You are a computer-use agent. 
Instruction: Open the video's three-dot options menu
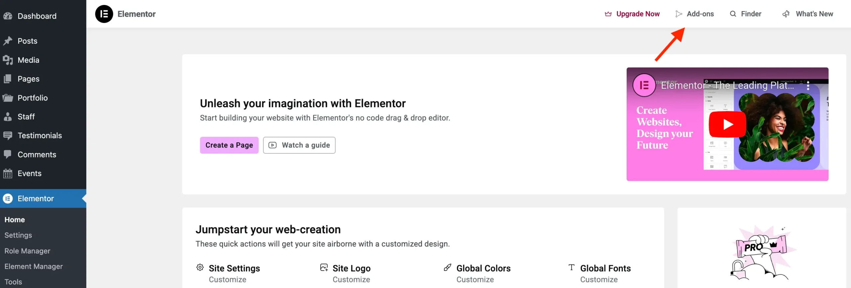(x=808, y=85)
